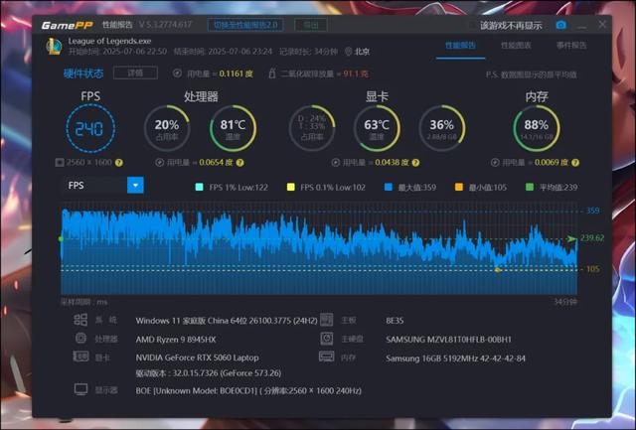
Task: Click the graphics card icon beside NVIDIA GeForce
Action: (80, 357)
